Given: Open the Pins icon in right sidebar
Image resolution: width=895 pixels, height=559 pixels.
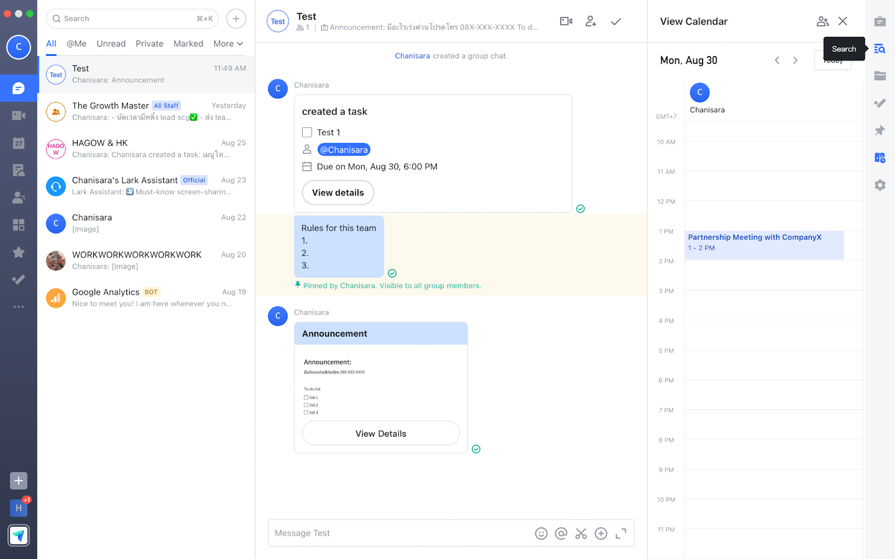Looking at the screenshot, I should [x=880, y=130].
